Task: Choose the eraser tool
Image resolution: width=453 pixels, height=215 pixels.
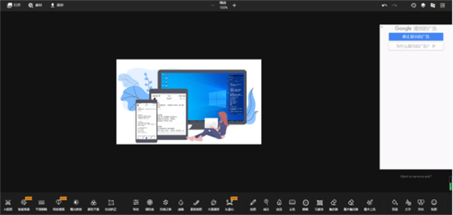Action: (334, 203)
